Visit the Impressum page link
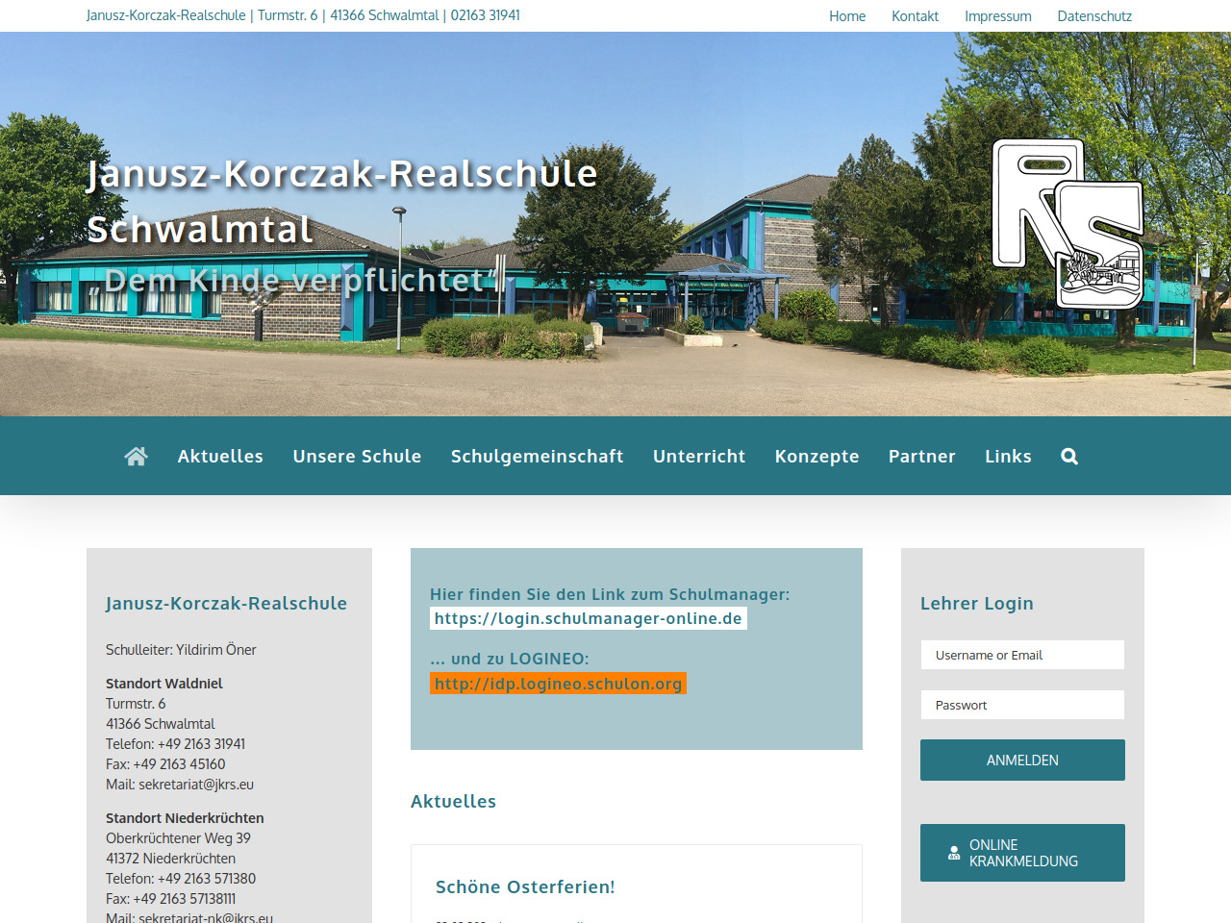This screenshot has height=923, width=1231. click(997, 16)
